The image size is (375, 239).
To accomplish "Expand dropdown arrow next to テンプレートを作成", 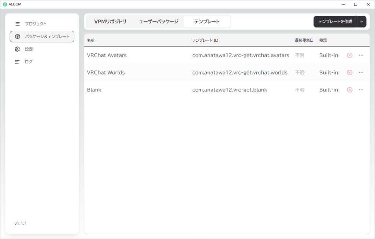I will click(361, 22).
